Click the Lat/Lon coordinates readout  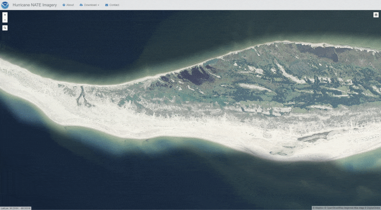click(16, 208)
